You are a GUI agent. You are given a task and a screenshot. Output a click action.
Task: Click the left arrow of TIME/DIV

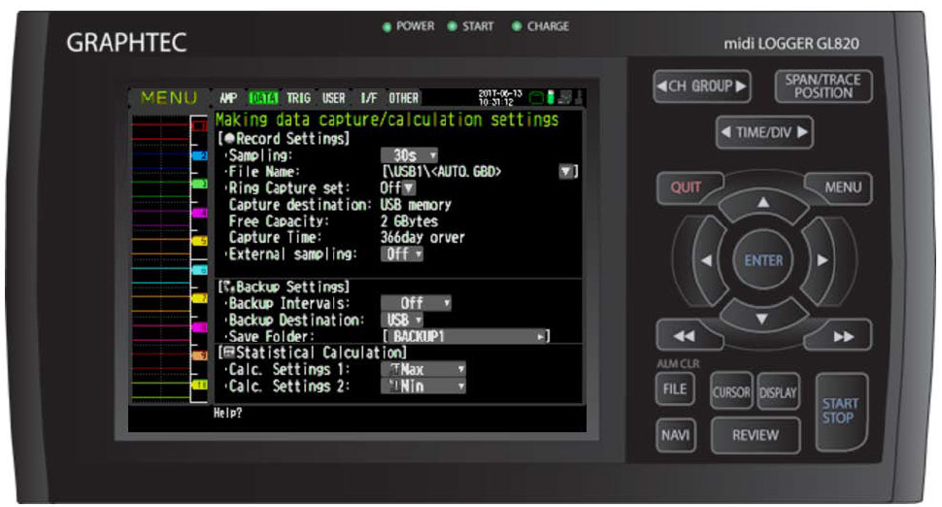coord(725,131)
